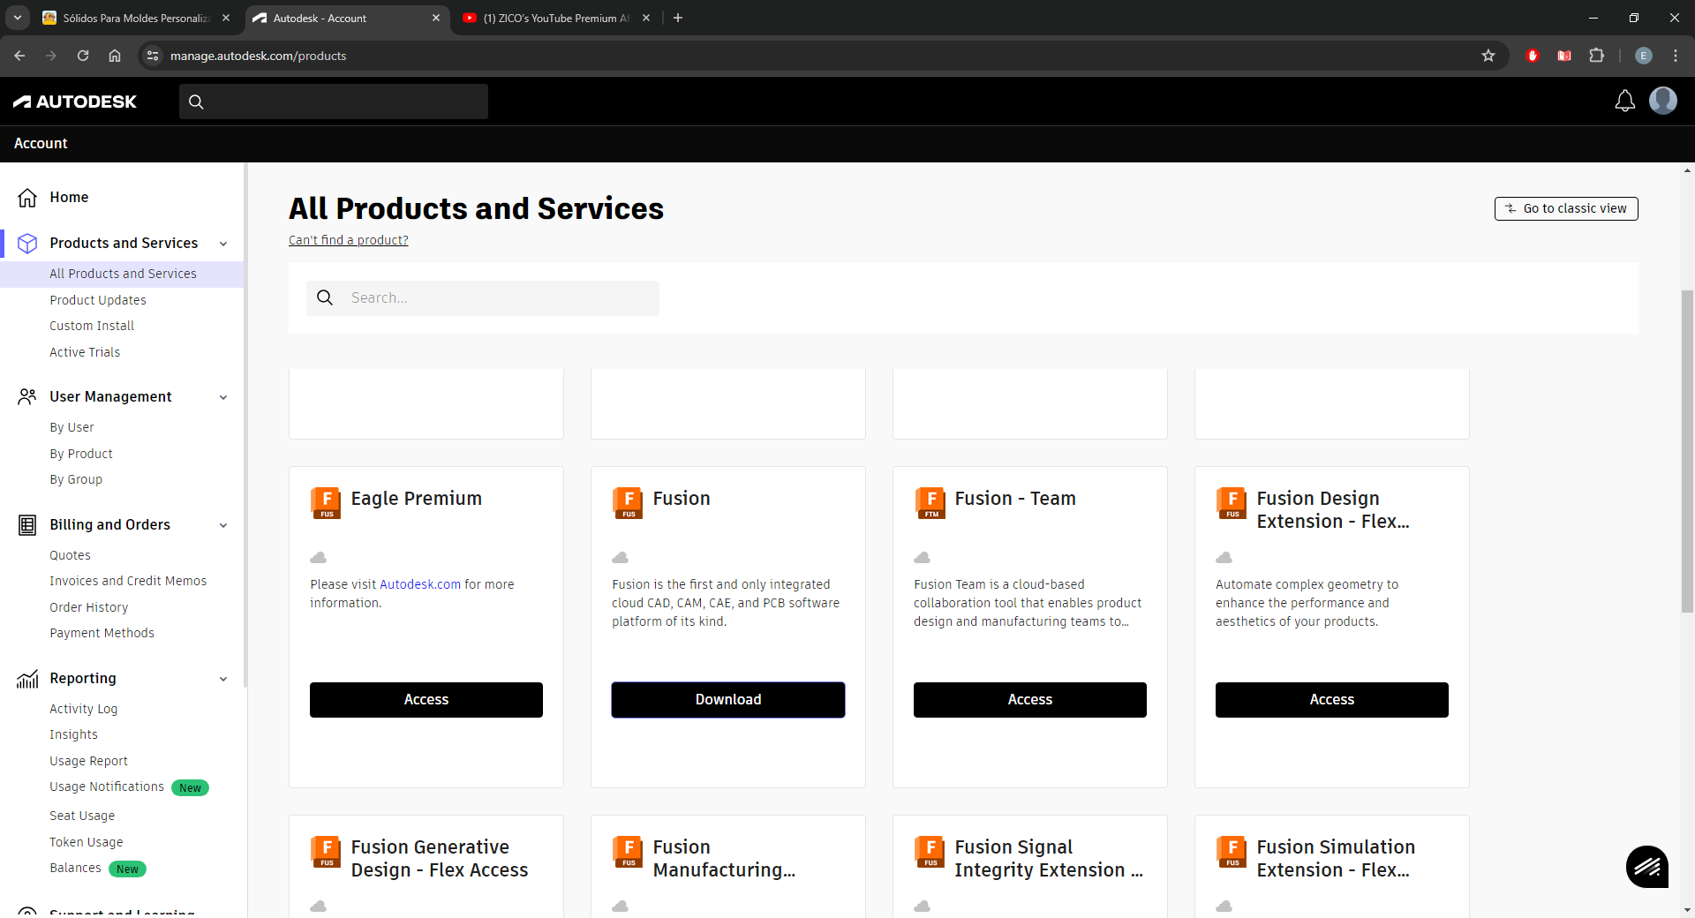Click the browser home icon
This screenshot has width=1695, height=918.
tap(115, 56)
